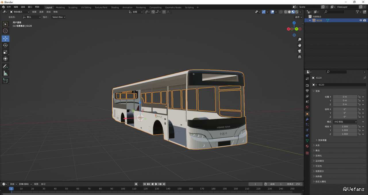This screenshot has width=368, height=195.
Task: Toggle the lock on Location X
Action: [x=359, y=97]
